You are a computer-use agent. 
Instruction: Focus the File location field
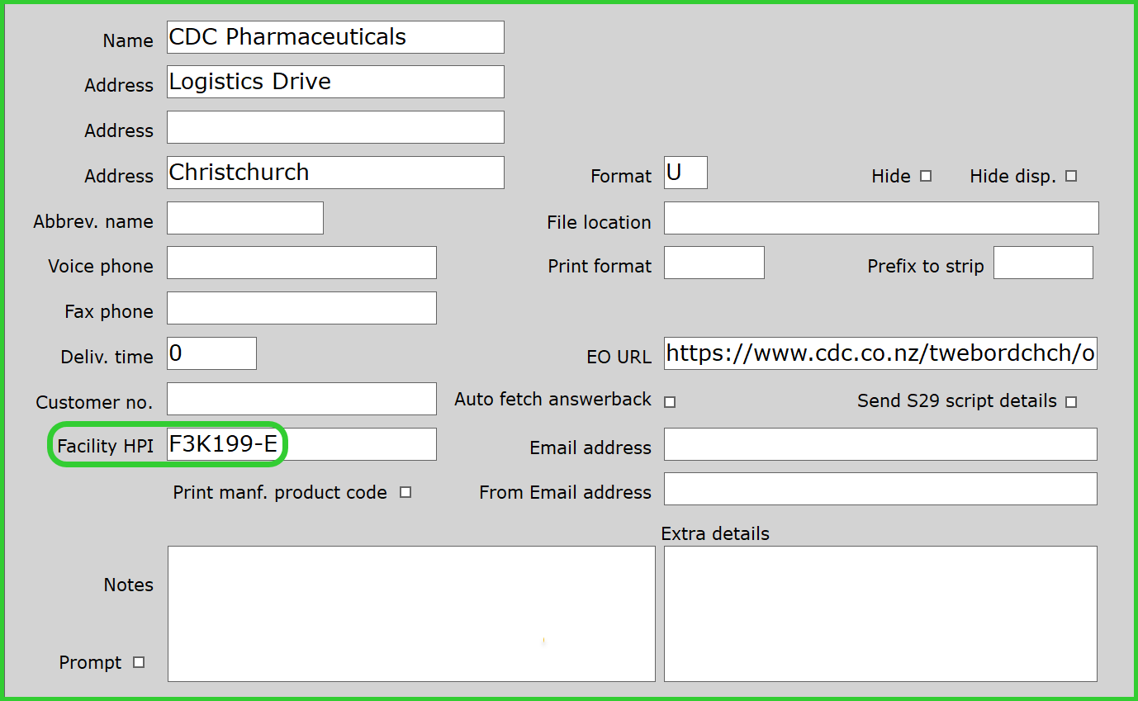coord(880,218)
